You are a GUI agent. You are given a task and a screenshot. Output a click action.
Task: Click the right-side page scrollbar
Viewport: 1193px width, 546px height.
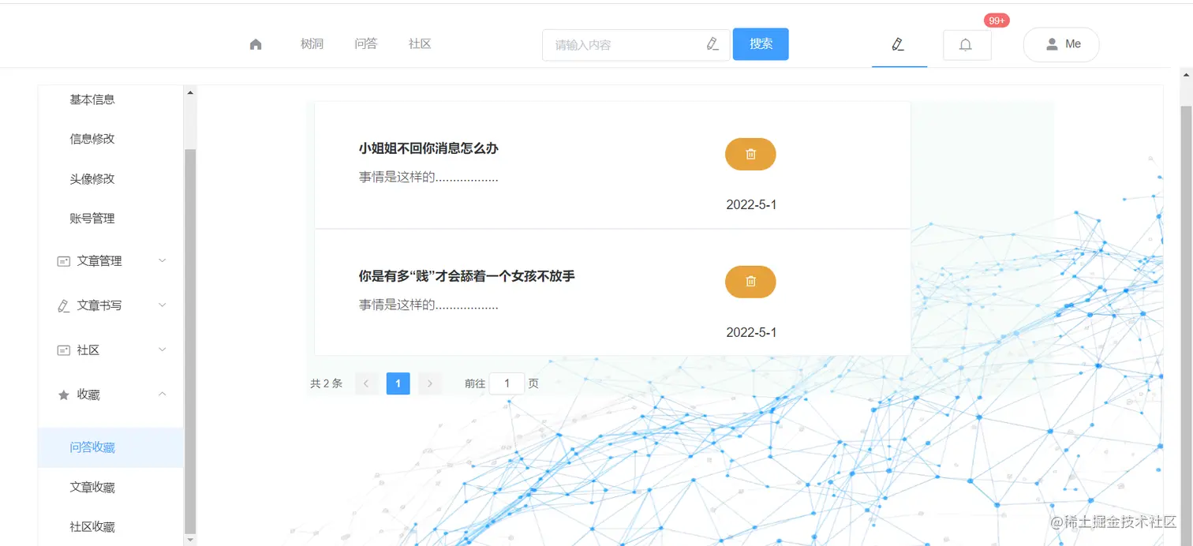pos(1186,316)
